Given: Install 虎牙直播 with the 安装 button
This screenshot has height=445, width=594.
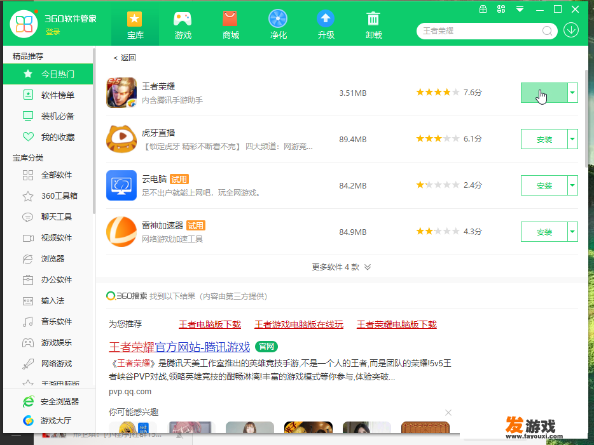Looking at the screenshot, I should pos(544,139).
